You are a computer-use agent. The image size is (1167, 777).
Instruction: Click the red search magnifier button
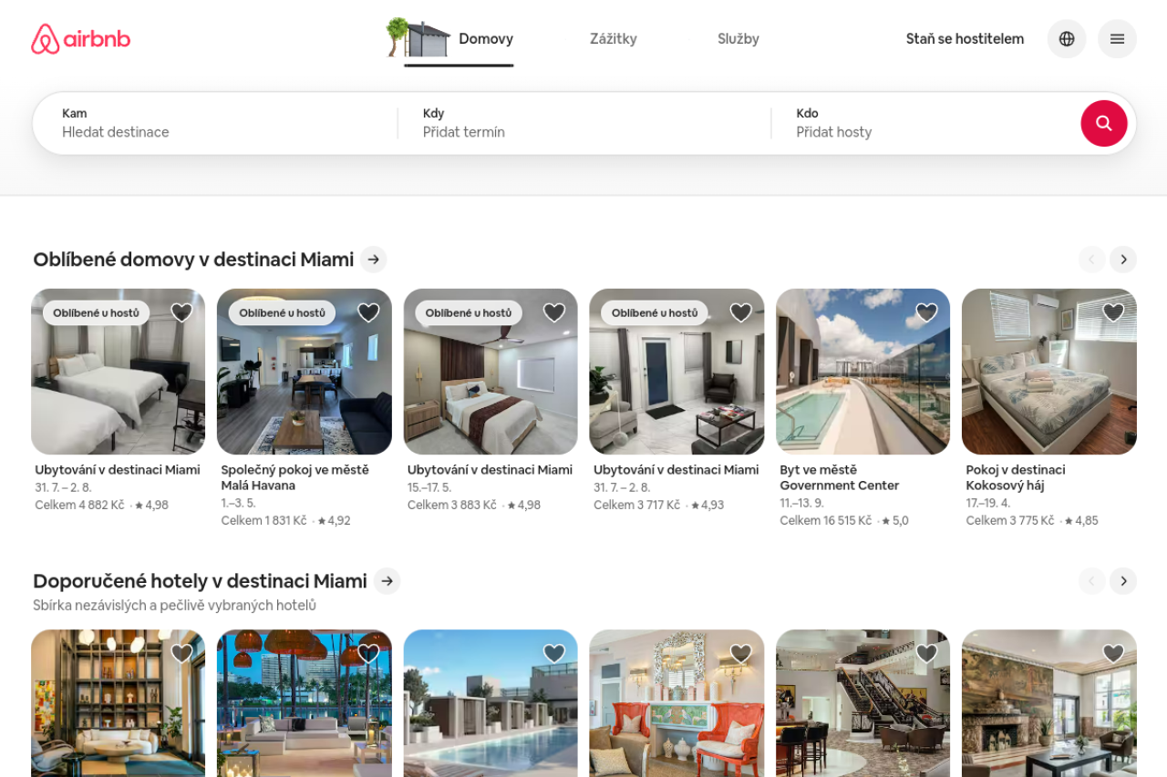click(1104, 123)
